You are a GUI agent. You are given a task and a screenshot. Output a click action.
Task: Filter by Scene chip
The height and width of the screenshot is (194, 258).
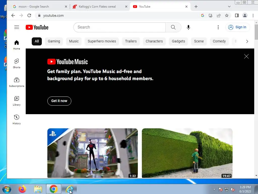[x=199, y=41]
